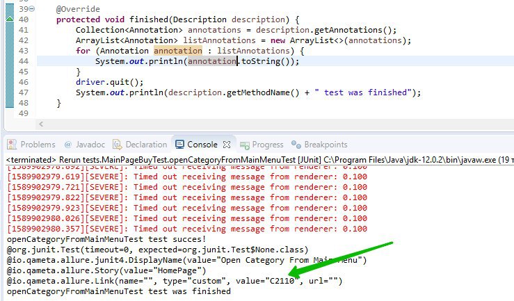Click the @org.junit.Test console output line
The image size is (514, 301).
click(158, 250)
